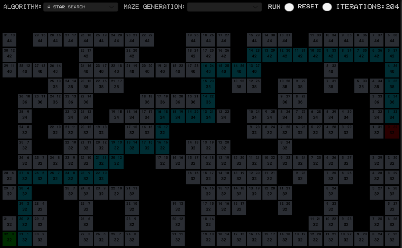The image size is (402, 248).
Task: Activate the RESET radio toggle
Action: point(327,7)
